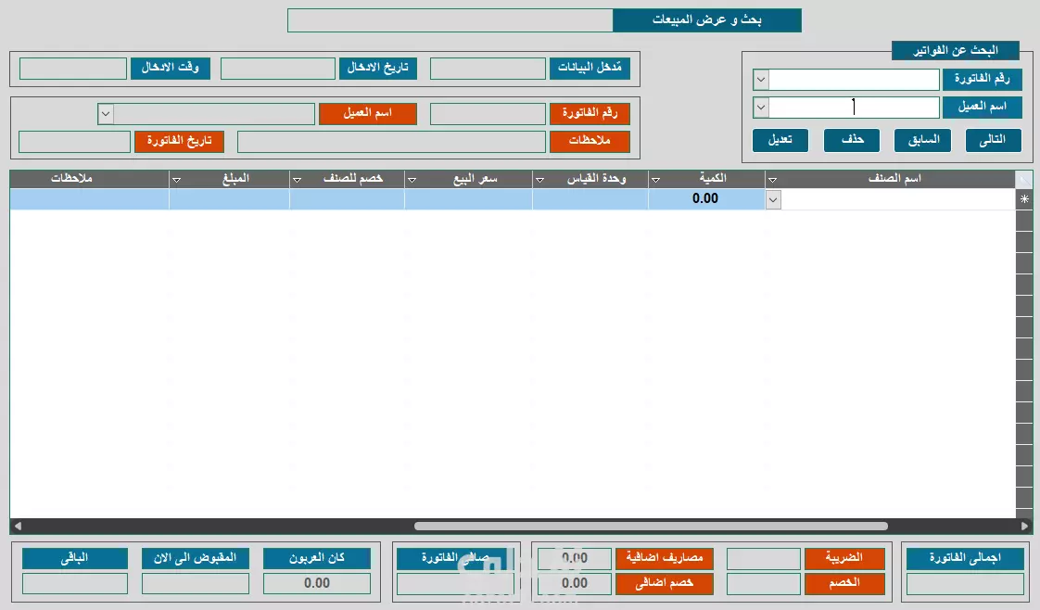Click the blue رقم الفاتورة search label
The height and width of the screenshot is (610, 1040).
982,79
